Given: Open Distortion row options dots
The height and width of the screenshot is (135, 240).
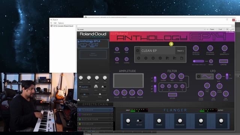Looking at the screenshot, I should click(111, 119).
